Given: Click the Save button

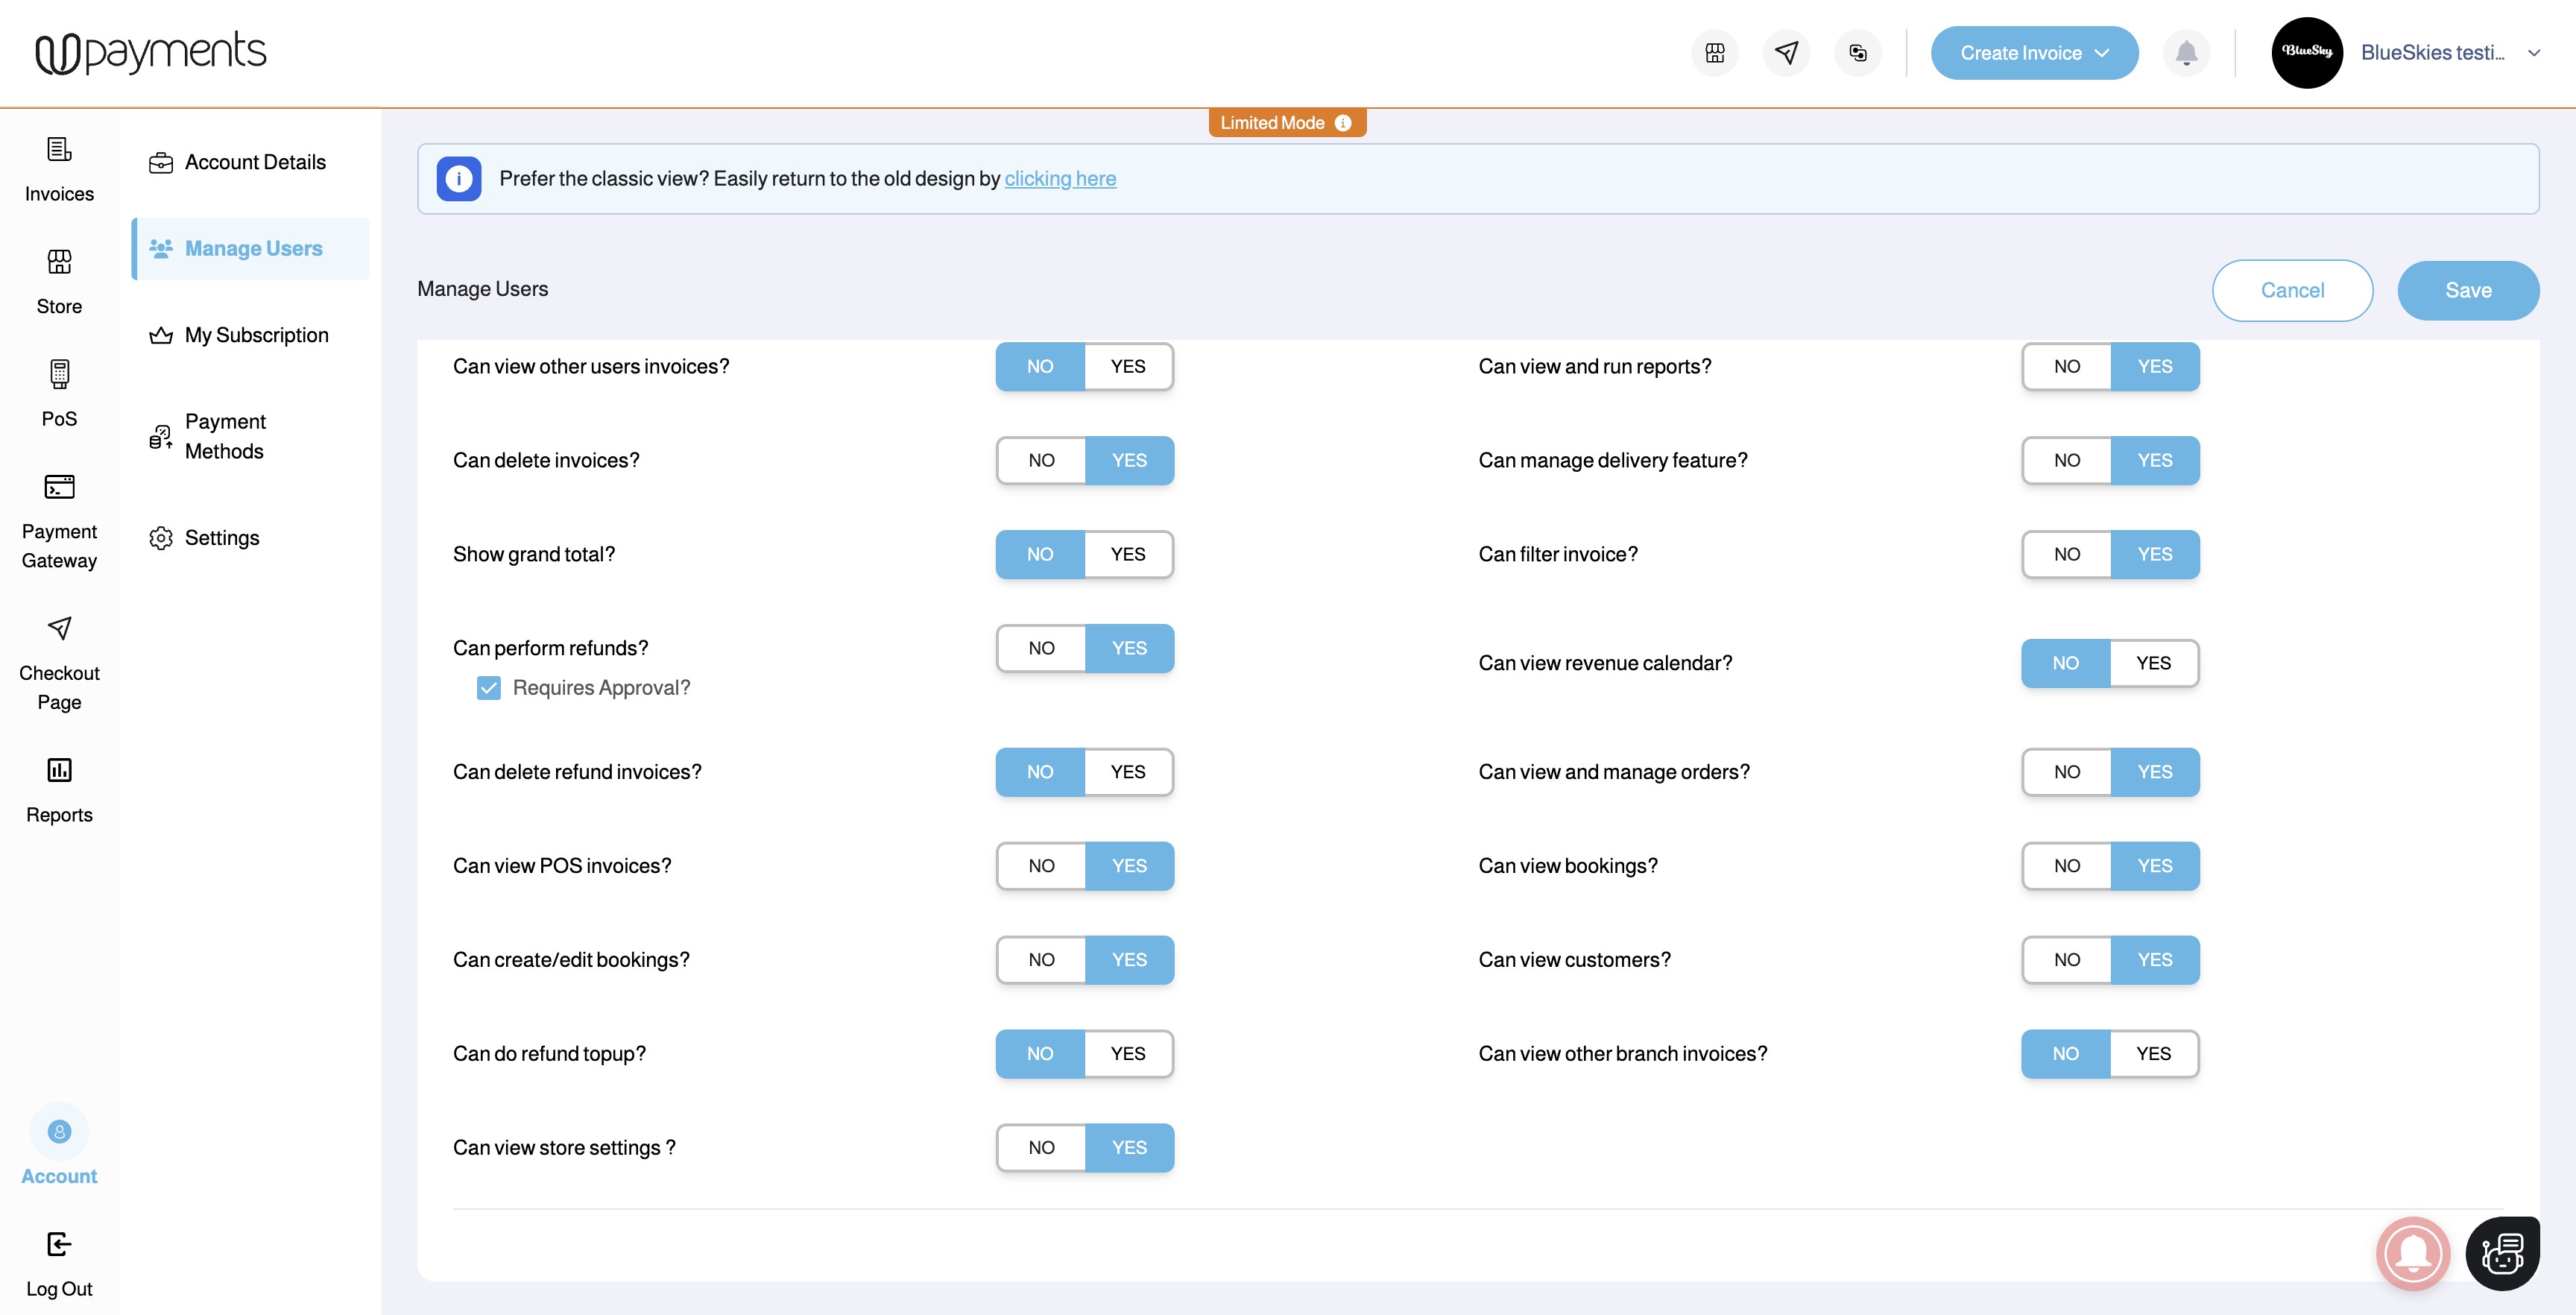Looking at the screenshot, I should click(2467, 290).
